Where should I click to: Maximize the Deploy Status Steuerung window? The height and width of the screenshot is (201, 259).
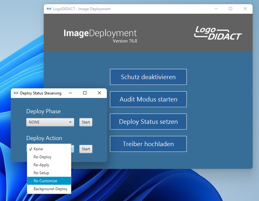pos(85,93)
